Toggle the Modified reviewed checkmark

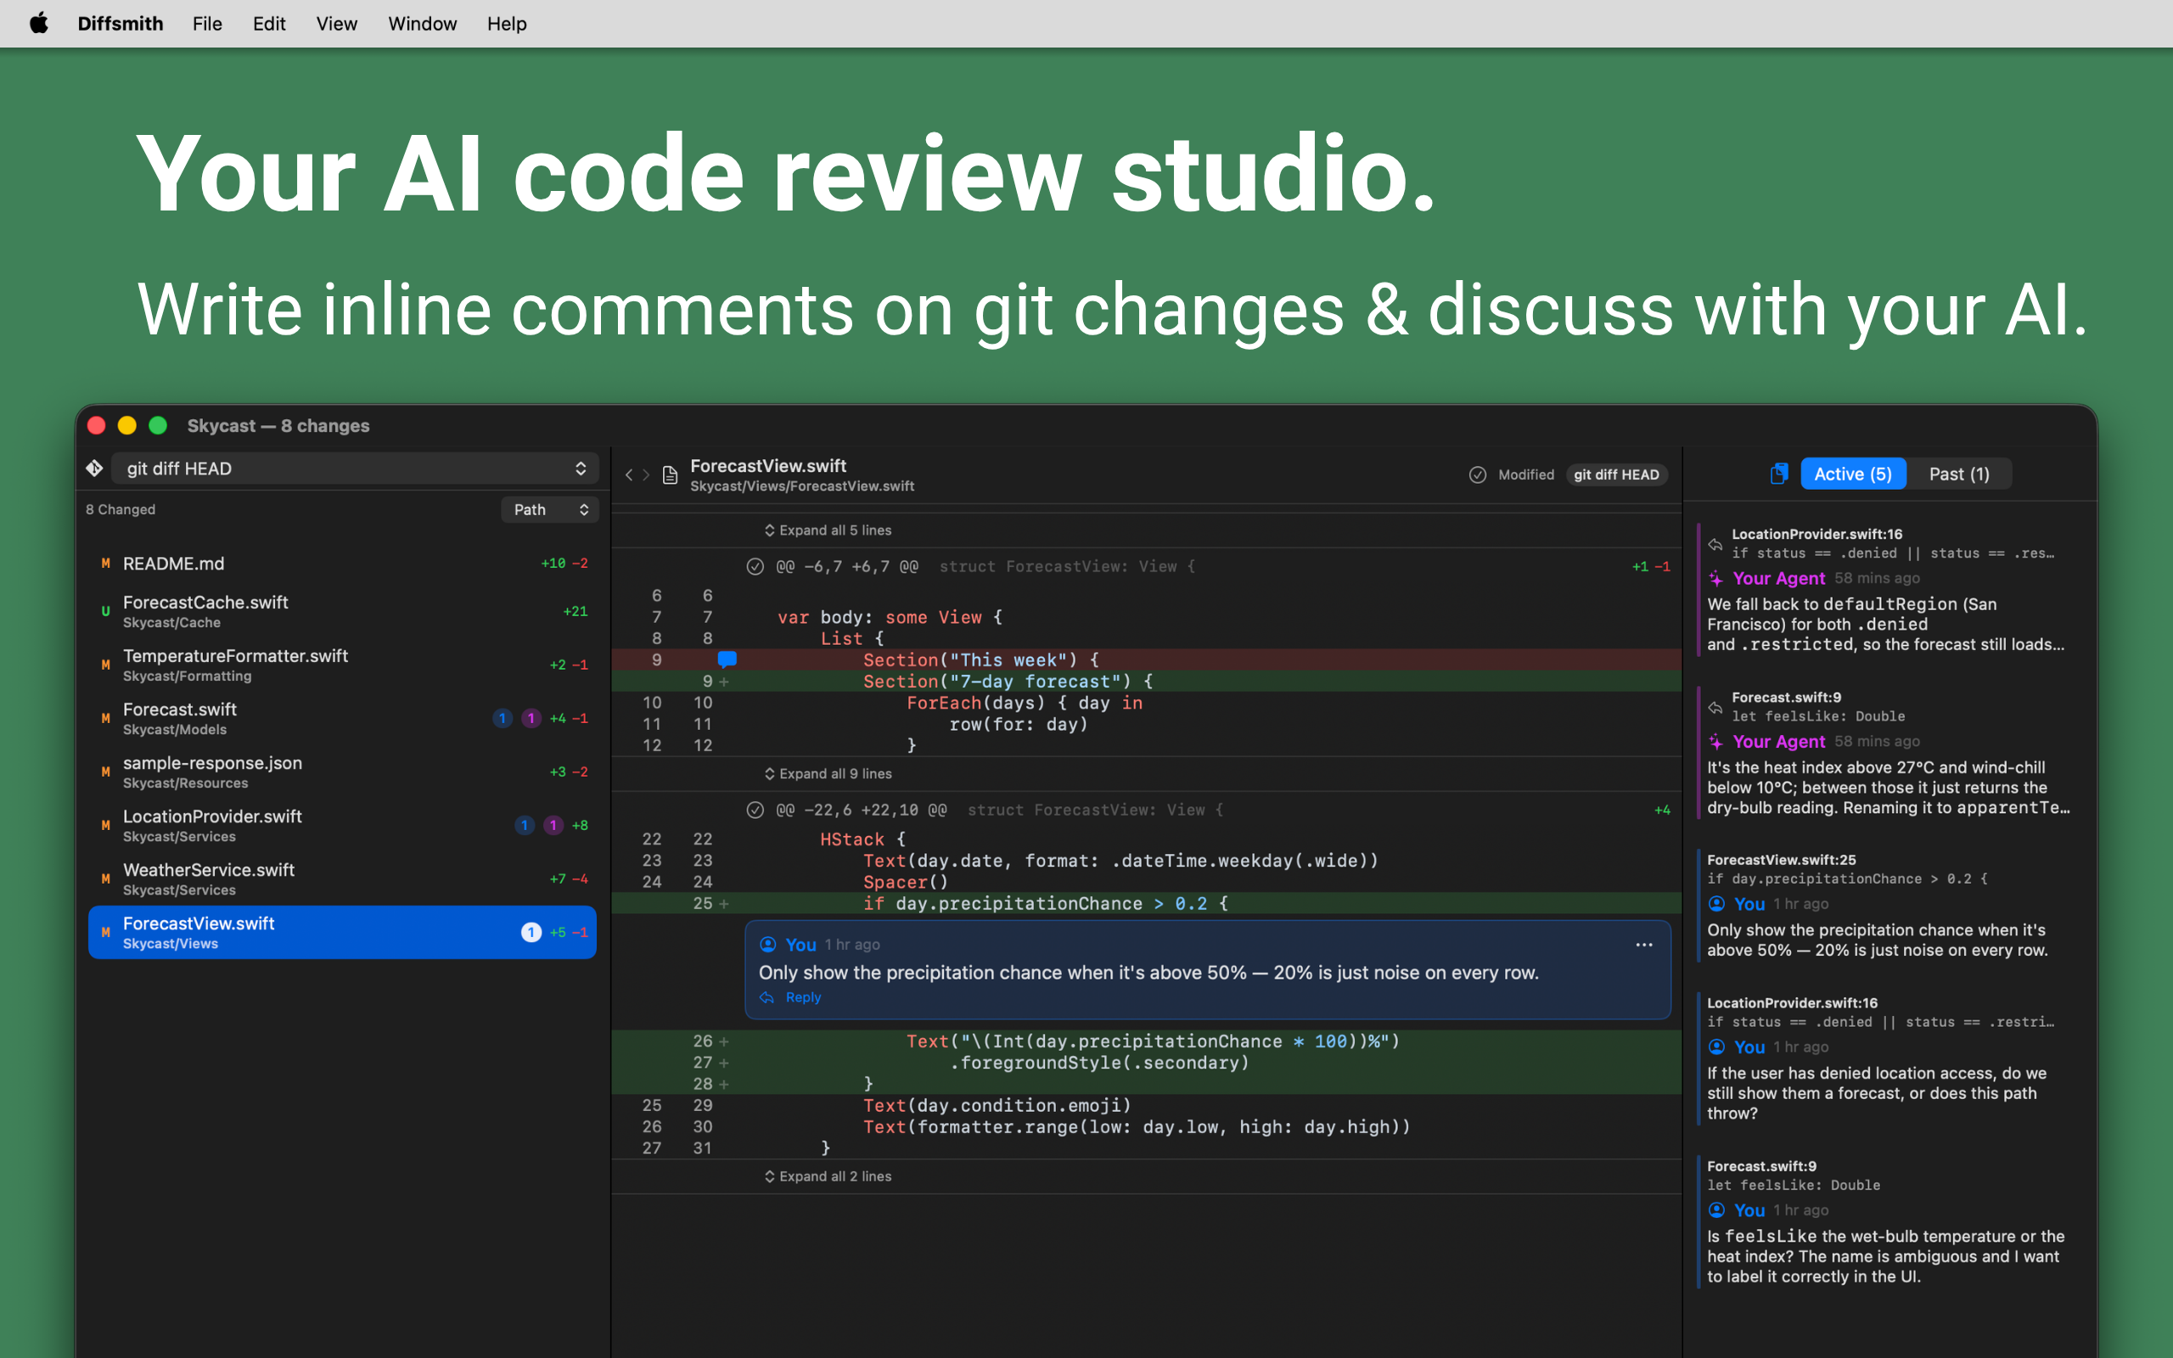1477,474
